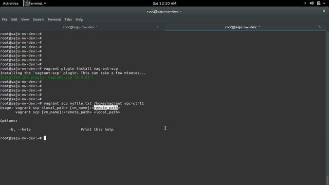Open the Help menu
This screenshot has width=329, height=185.
point(79,20)
